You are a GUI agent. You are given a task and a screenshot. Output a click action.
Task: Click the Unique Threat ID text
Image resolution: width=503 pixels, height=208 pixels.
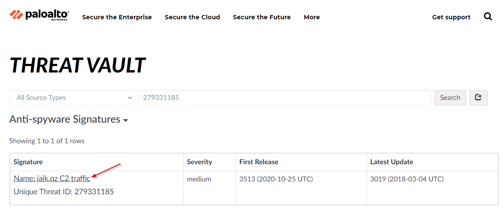click(64, 191)
